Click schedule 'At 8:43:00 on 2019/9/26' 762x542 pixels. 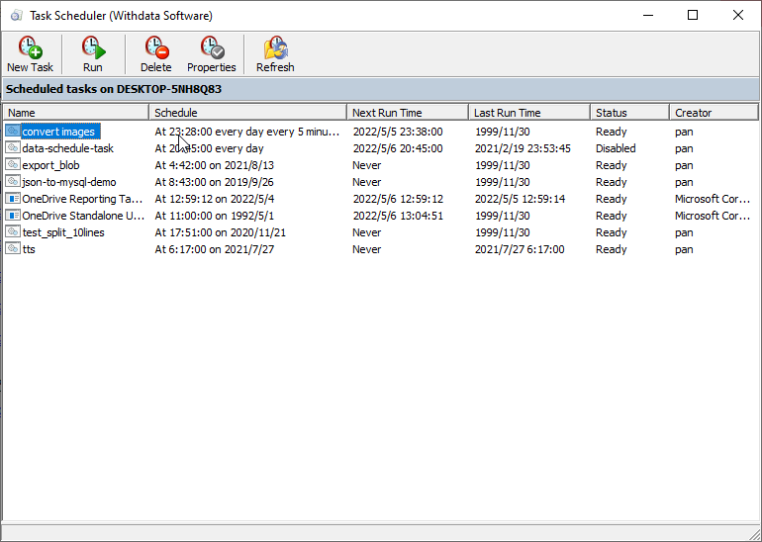tap(215, 182)
